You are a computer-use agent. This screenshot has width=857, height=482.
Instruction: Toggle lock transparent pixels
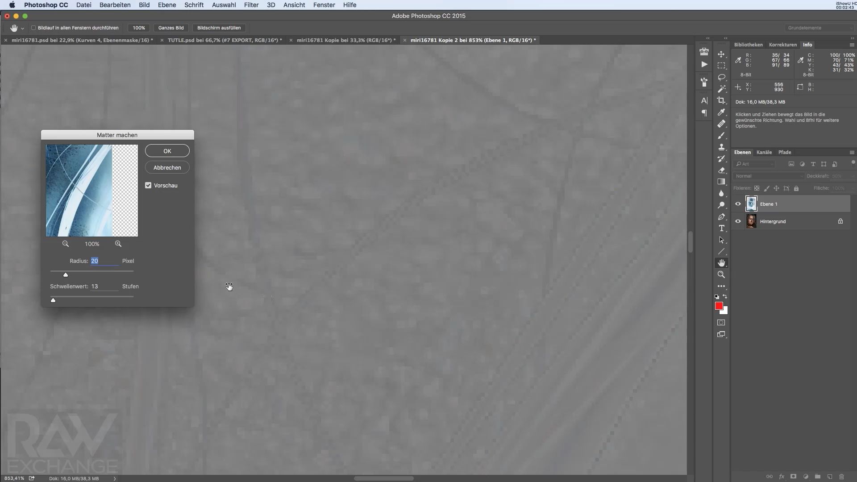pos(757,188)
